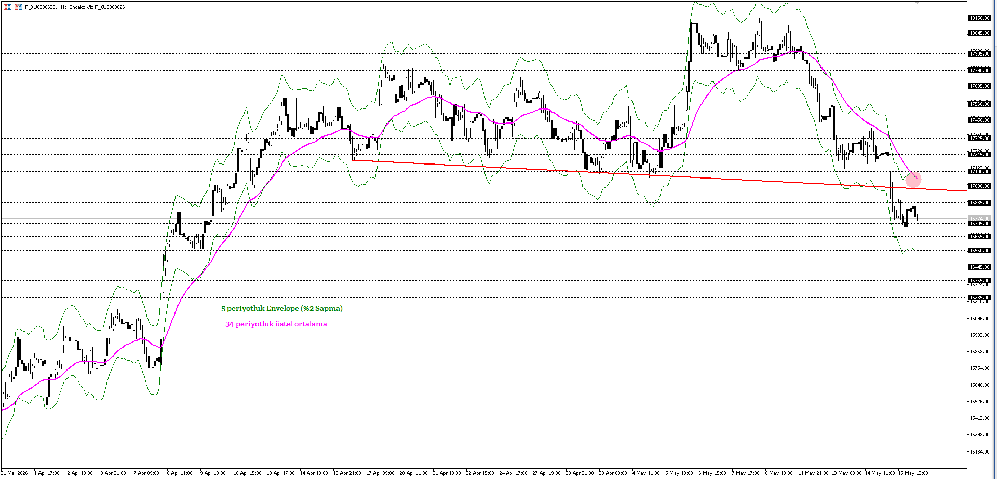
Task: Click the 17790.00 price level label
Action: coord(980,71)
